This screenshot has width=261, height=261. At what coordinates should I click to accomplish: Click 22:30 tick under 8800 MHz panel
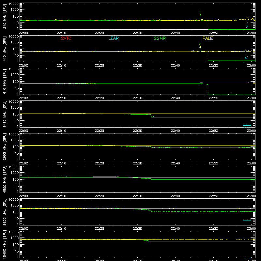(137, 229)
